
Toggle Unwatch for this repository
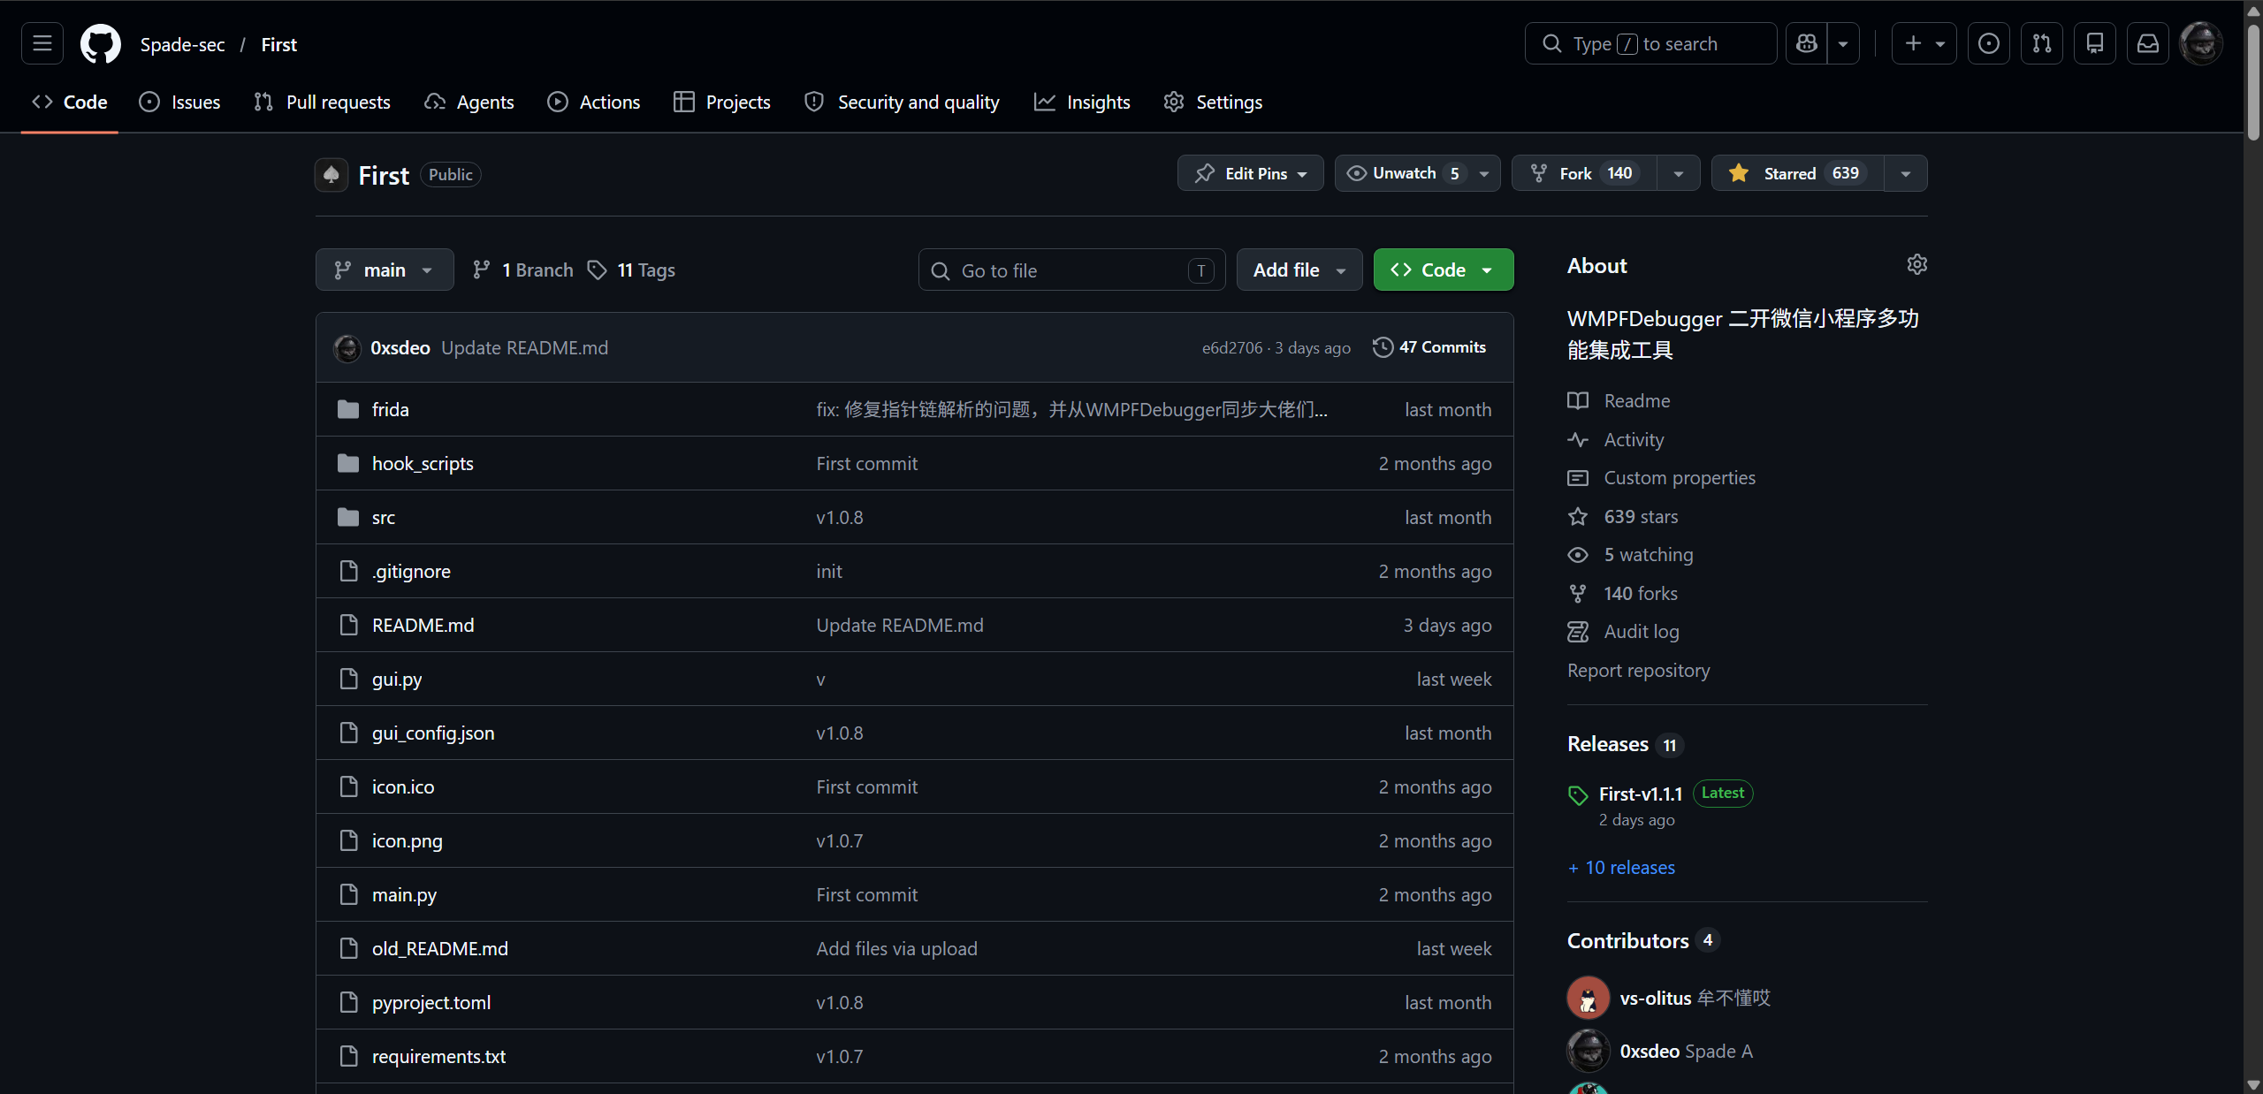click(1417, 173)
